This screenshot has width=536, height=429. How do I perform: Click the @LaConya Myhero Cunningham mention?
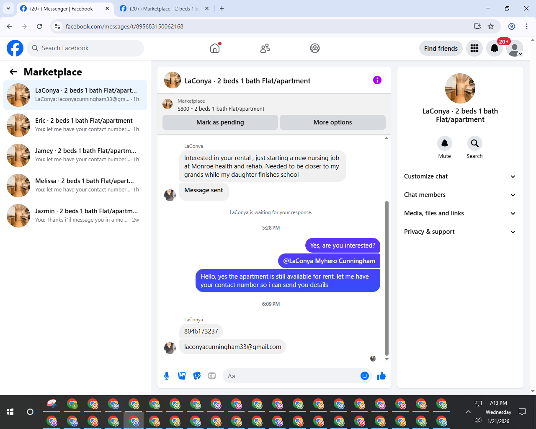pos(329,261)
